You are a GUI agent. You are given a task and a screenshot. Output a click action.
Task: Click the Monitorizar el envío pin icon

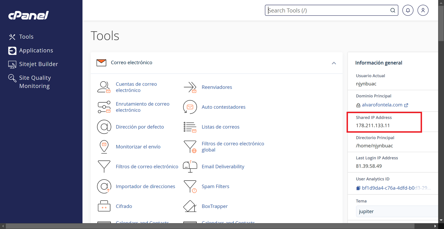pyautogui.click(x=104, y=147)
